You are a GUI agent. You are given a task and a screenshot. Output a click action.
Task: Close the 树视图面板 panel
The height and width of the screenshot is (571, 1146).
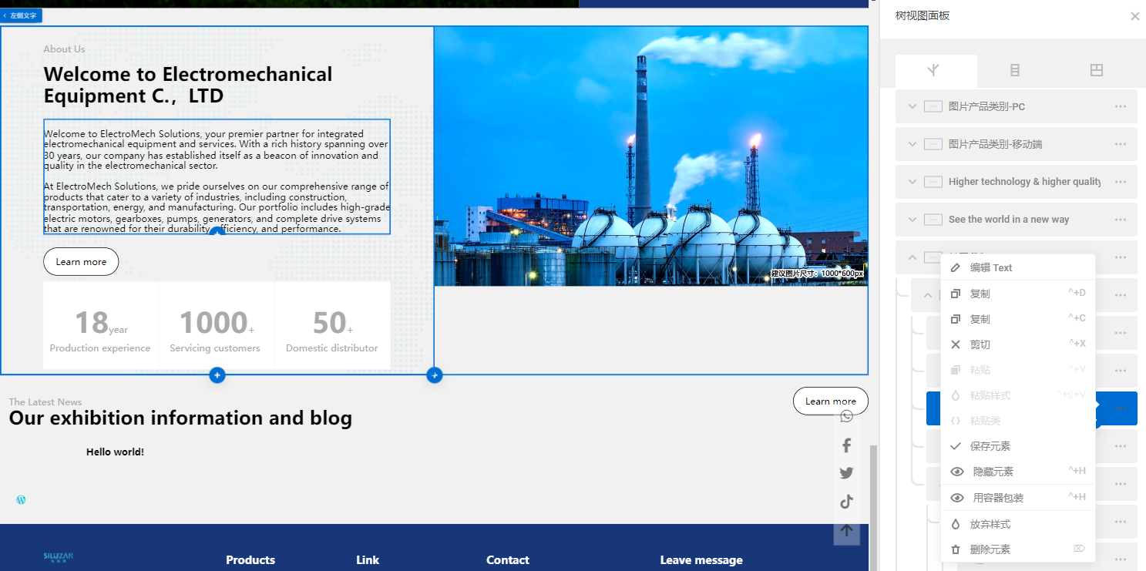pyautogui.click(x=1134, y=16)
